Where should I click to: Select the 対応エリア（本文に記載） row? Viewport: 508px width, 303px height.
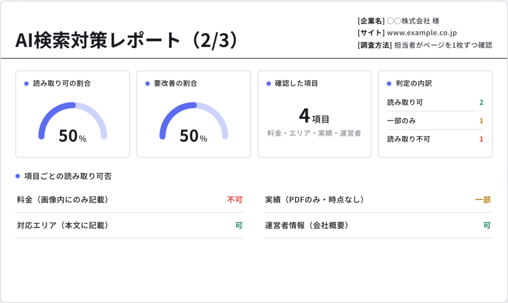(x=130, y=225)
